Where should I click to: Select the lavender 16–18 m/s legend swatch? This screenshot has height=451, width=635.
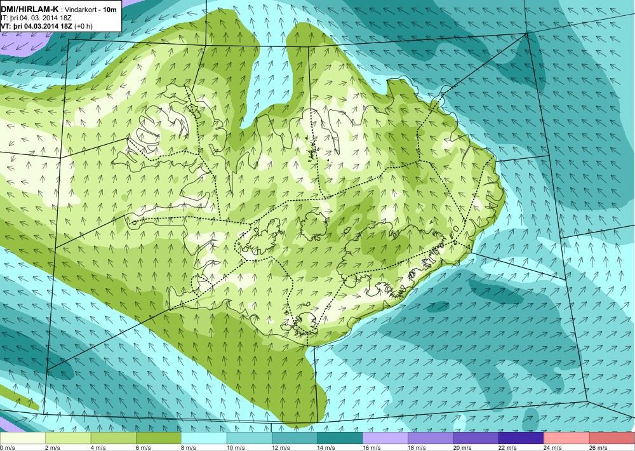coord(385,438)
